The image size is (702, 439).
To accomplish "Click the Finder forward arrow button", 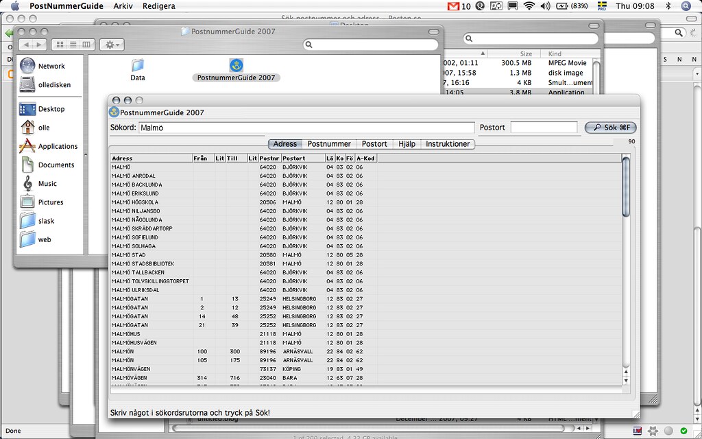I will [x=40, y=45].
